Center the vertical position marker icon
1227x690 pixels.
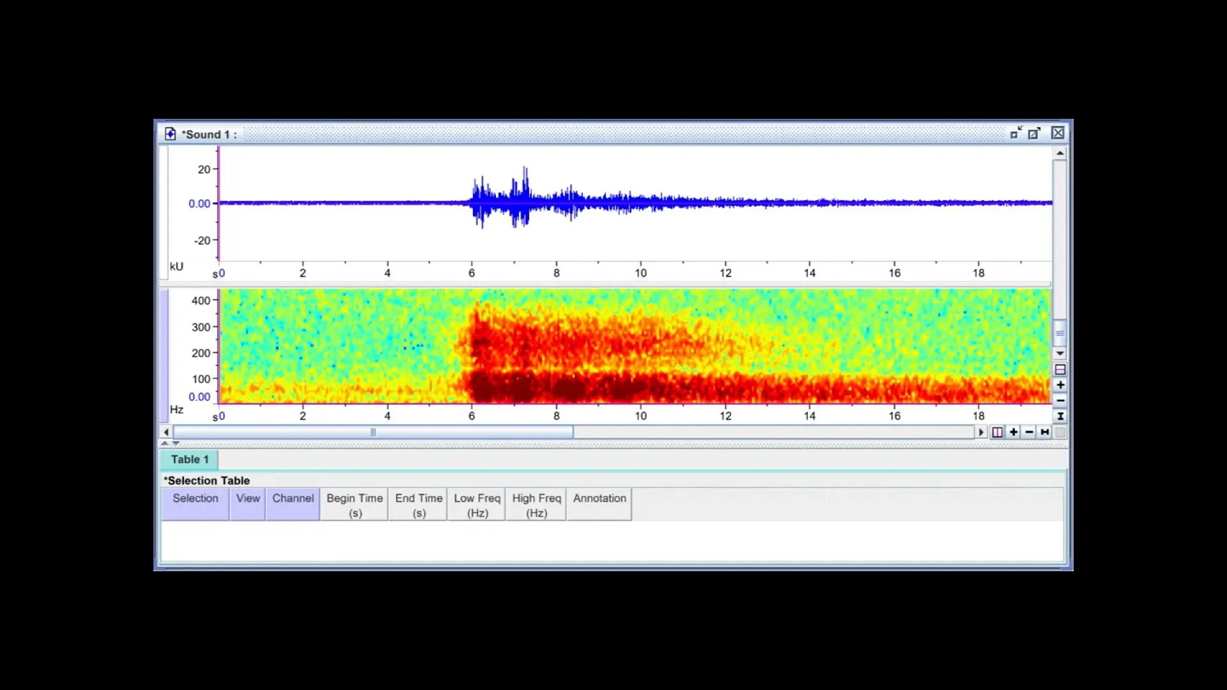click(1060, 369)
